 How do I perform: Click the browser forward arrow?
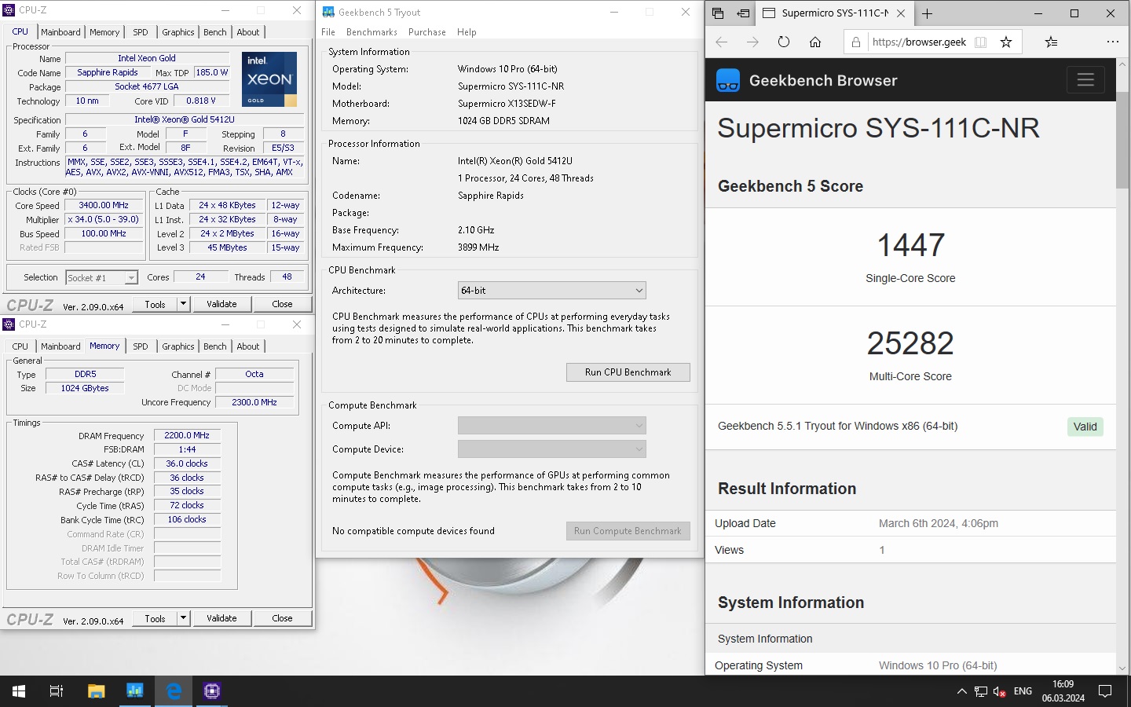pyautogui.click(x=752, y=42)
